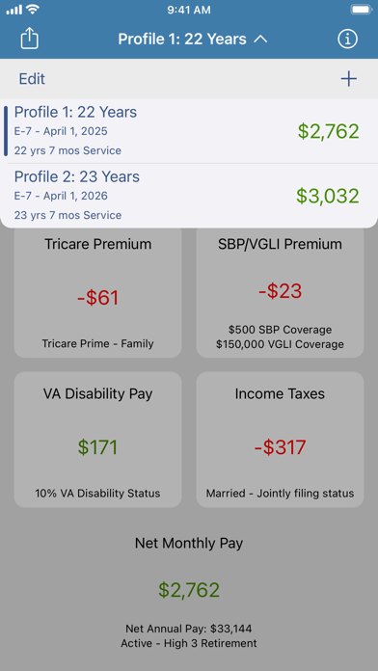Tap the $2,762 amount for Profile 1
This screenshot has height=671, width=378.
tap(329, 131)
